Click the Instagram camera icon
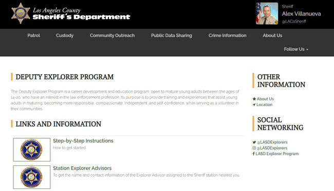The height and width of the screenshot is (191, 334). [254, 148]
